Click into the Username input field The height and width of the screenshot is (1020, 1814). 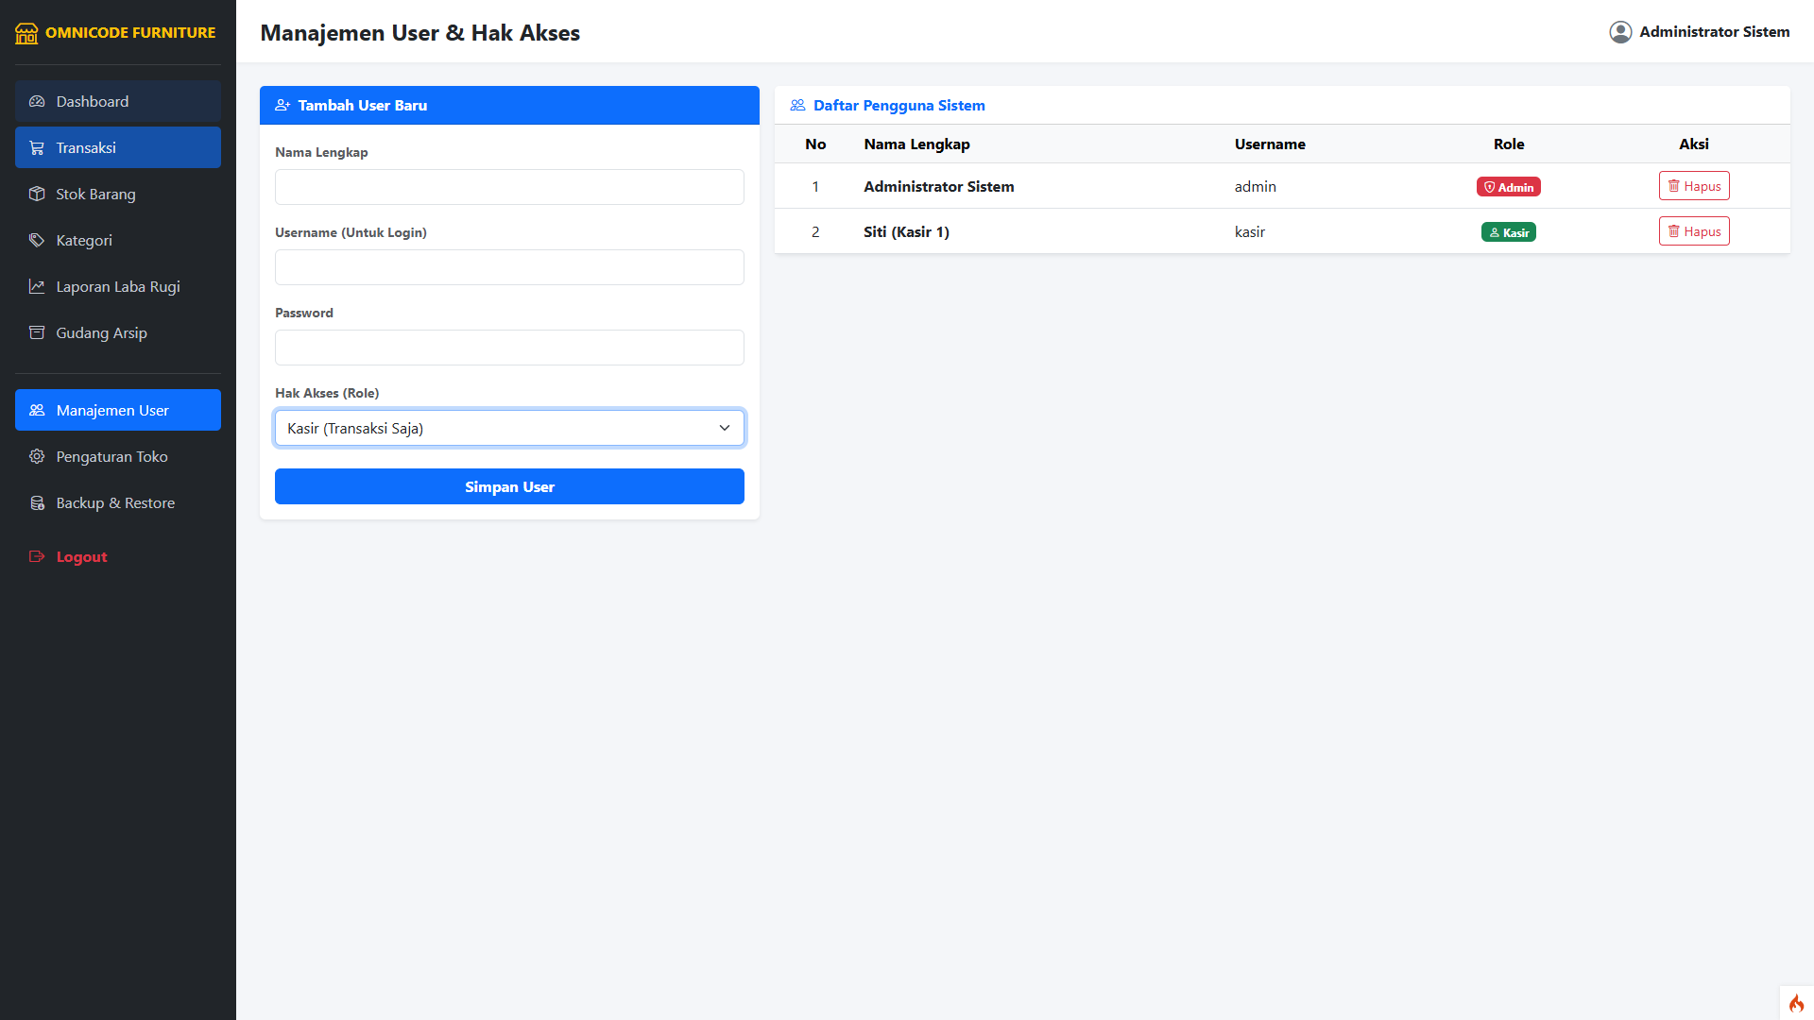click(x=509, y=267)
